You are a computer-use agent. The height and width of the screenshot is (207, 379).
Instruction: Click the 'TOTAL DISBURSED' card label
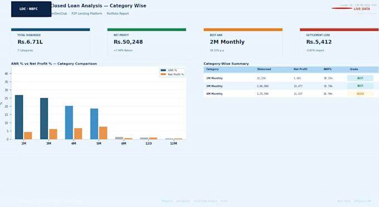(29, 35)
